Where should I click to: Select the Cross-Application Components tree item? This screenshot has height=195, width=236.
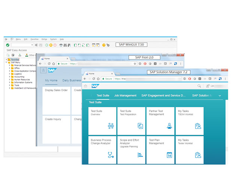[x=25, y=71]
